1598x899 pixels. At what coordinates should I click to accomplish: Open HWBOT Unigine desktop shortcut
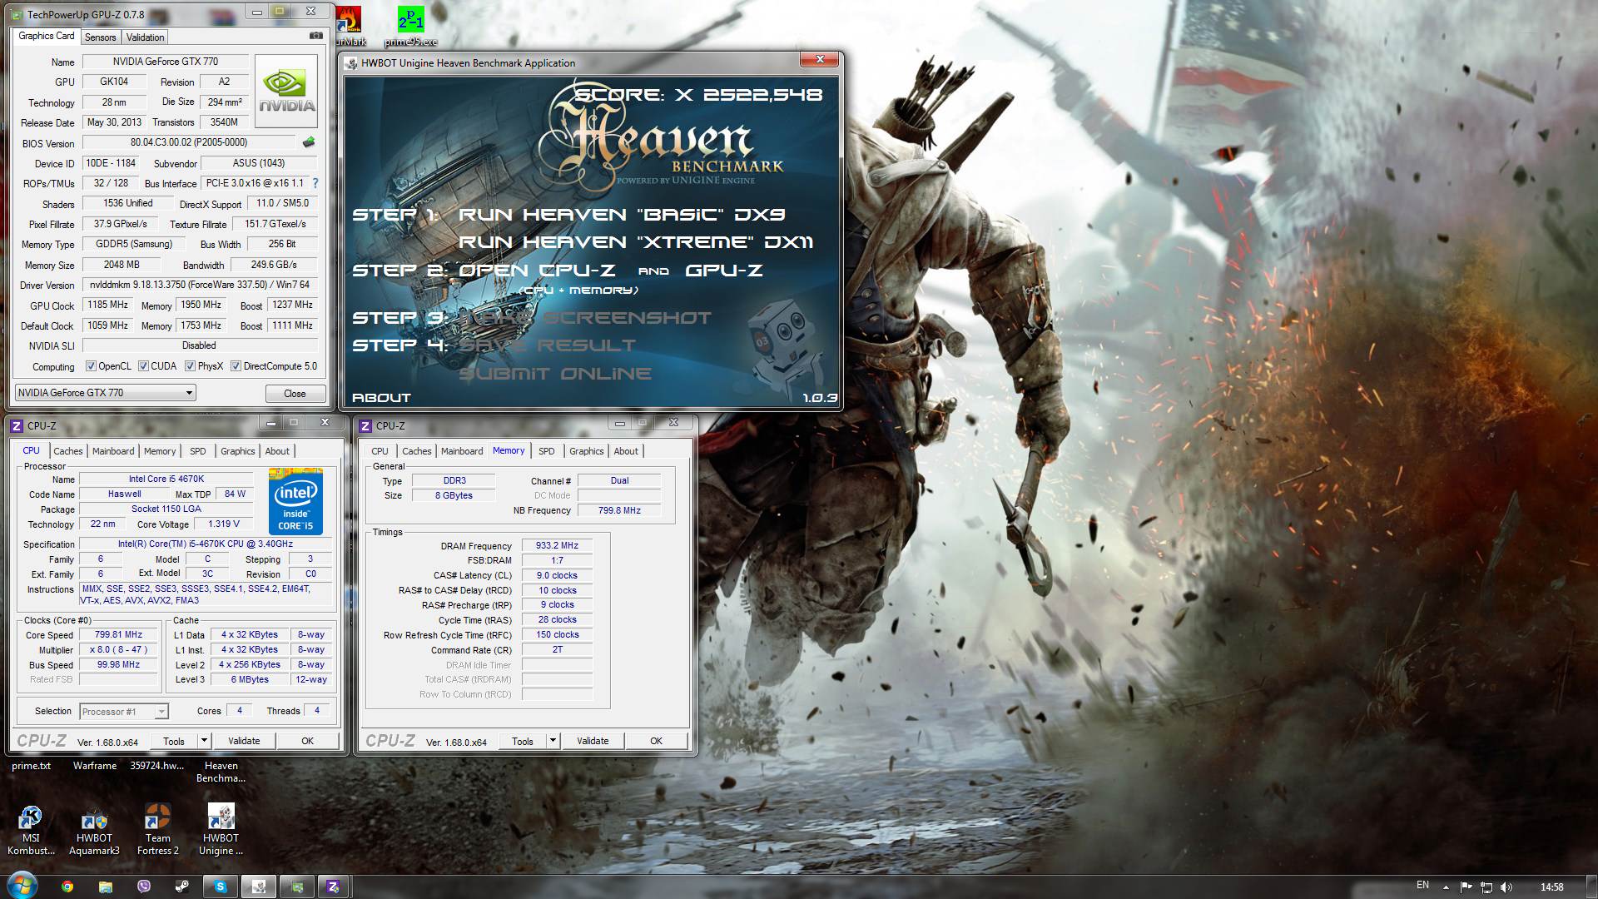pos(221,830)
